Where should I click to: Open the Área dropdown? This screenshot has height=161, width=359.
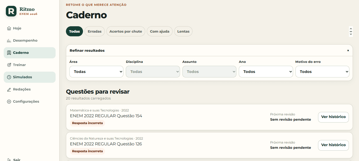[x=96, y=72]
